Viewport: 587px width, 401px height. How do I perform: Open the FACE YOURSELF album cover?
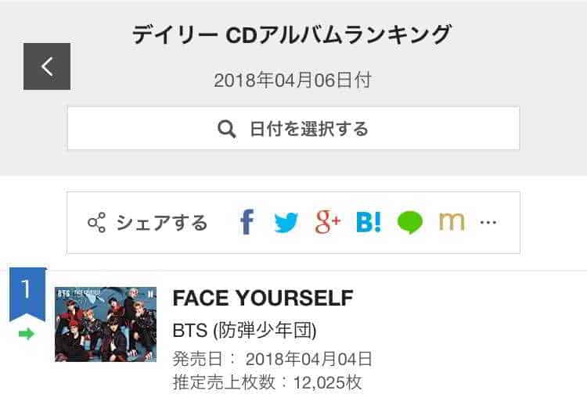pos(106,324)
